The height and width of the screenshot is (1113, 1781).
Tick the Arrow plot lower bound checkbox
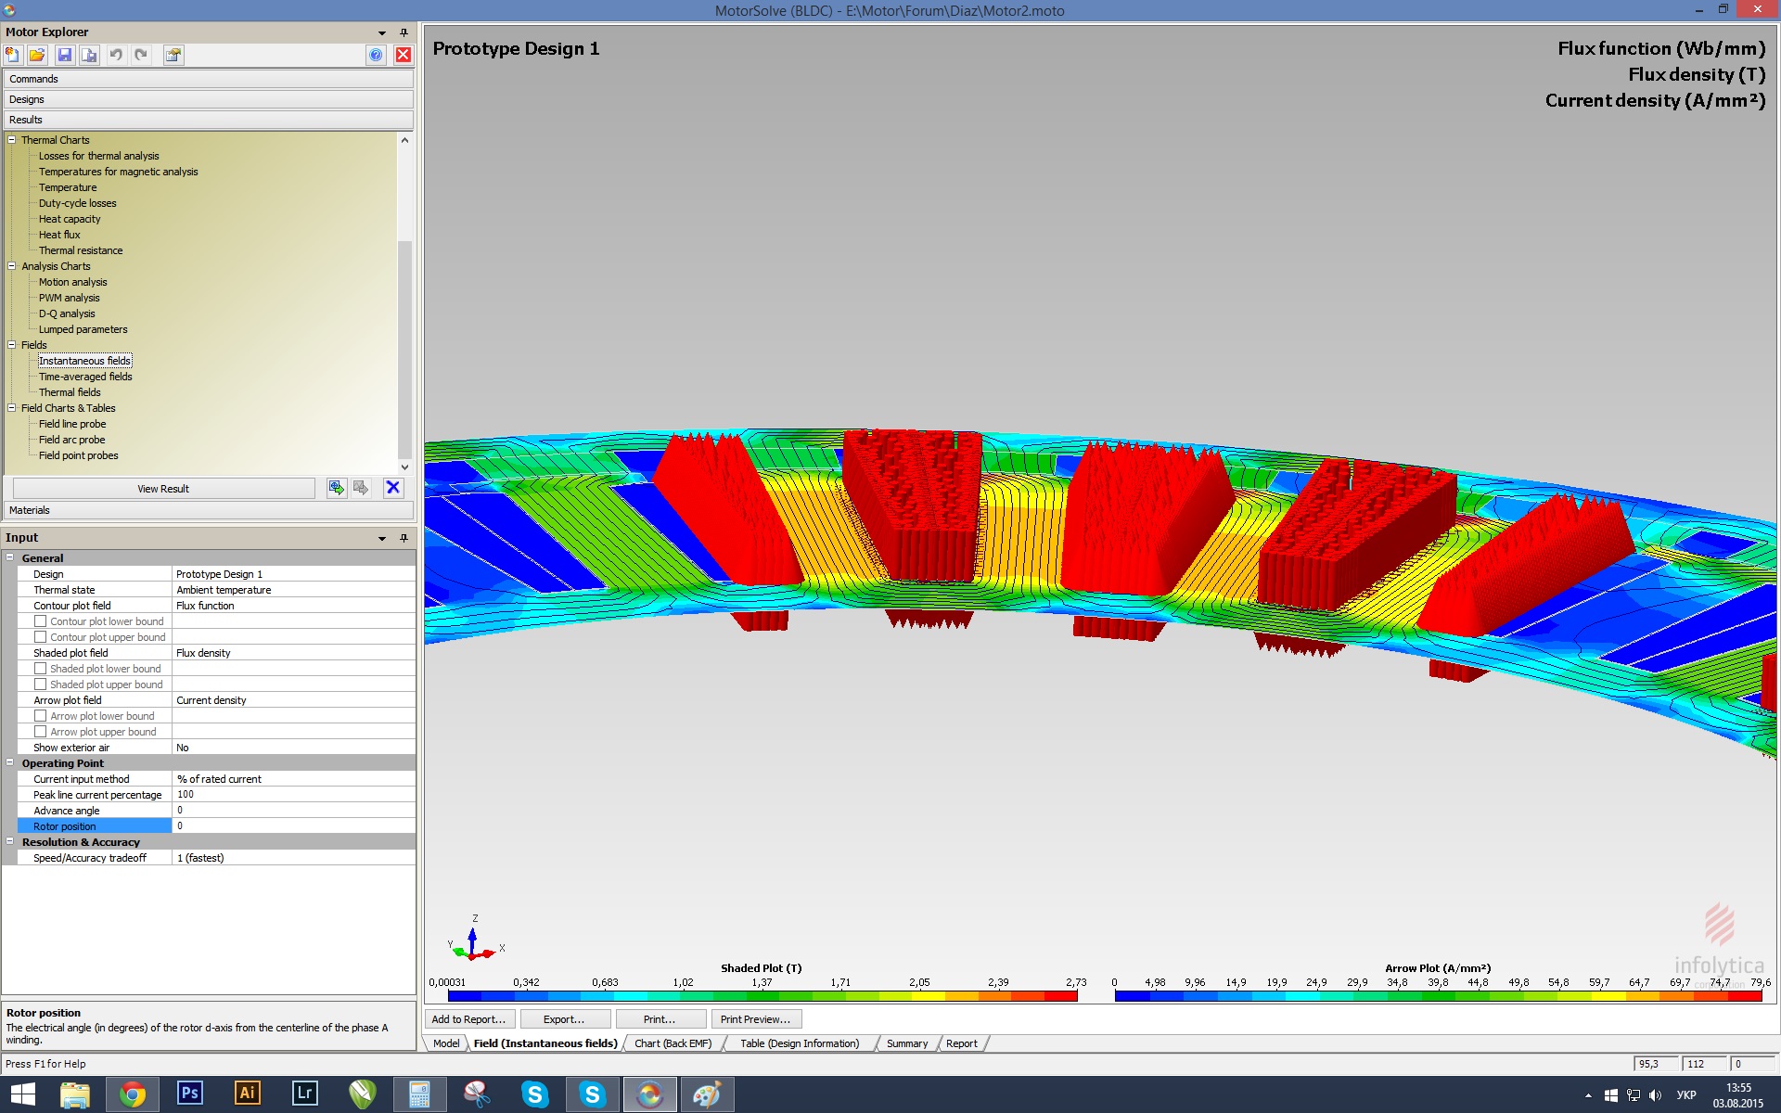(x=41, y=716)
